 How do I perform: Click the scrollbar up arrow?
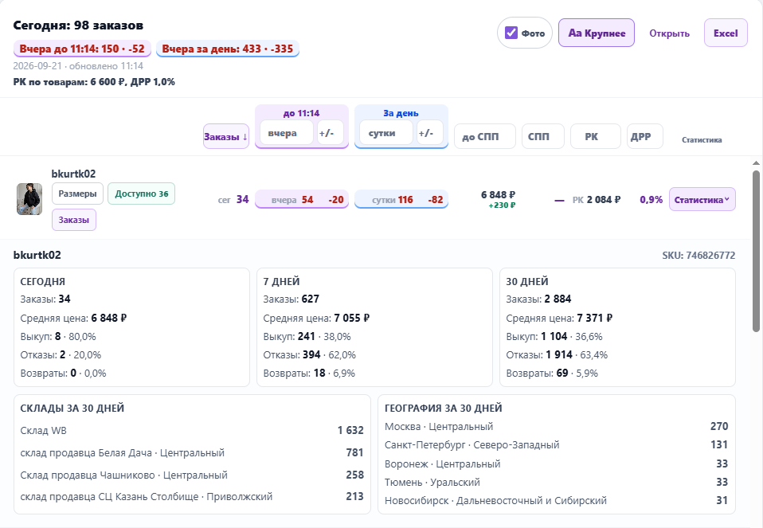[x=756, y=163]
